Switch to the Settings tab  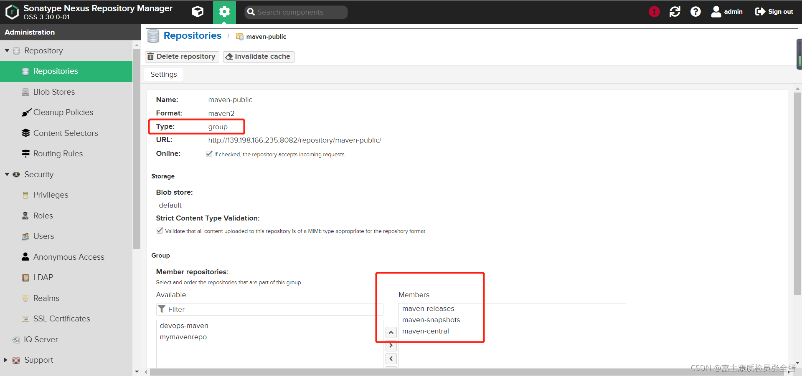pyautogui.click(x=164, y=75)
